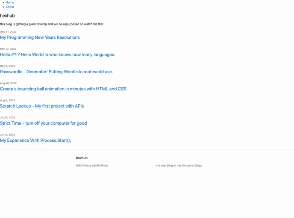294x218 pixels.
Task: Click the blog revamp announcement text
Action: click(x=52, y=24)
